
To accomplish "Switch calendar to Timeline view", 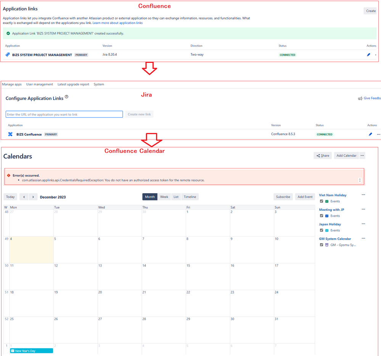I will (x=190, y=197).
